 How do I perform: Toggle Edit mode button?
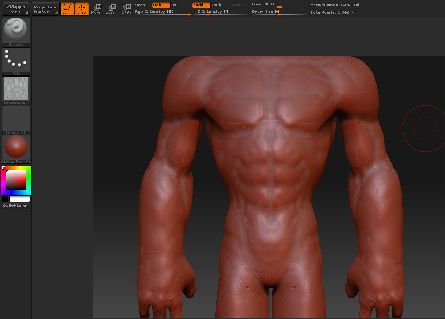click(x=67, y=9)
